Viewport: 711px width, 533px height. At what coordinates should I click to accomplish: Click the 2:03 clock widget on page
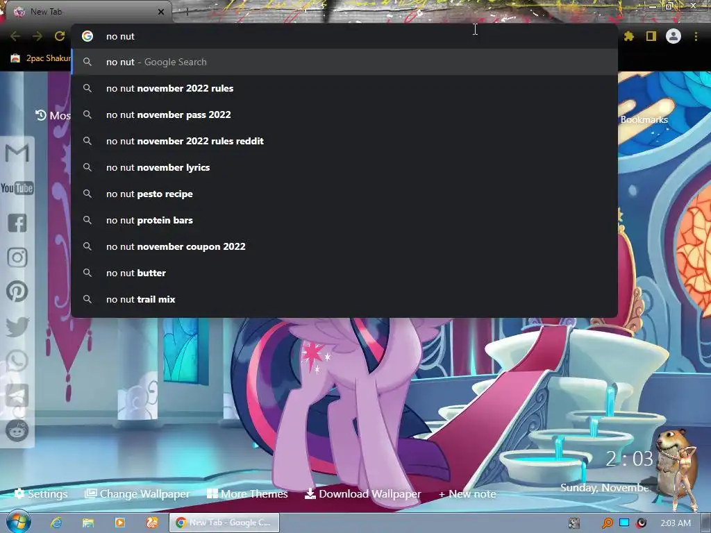[629, 459]
